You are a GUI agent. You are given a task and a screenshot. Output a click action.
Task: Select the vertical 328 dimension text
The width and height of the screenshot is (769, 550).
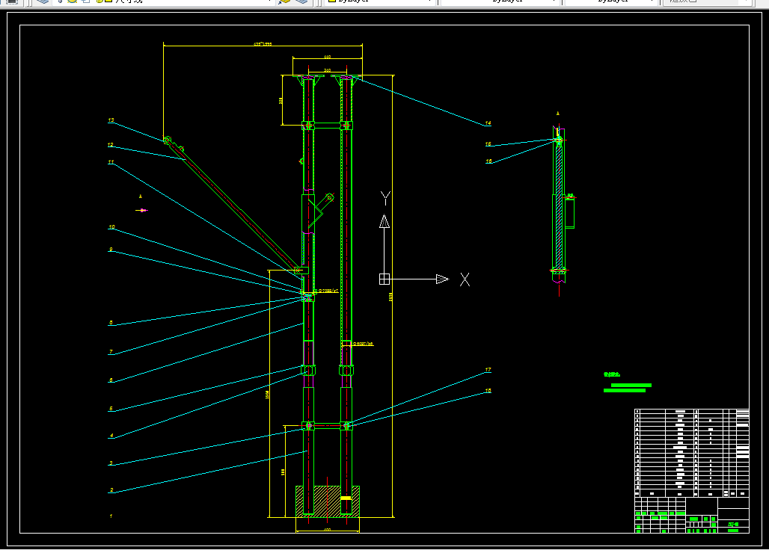(281, 100)
